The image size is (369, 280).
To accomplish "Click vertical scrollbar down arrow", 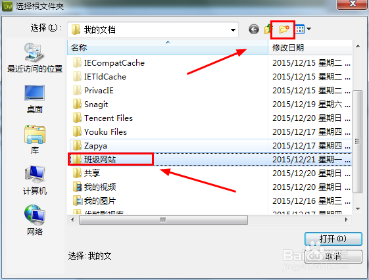I will click(x=358, y=209).
